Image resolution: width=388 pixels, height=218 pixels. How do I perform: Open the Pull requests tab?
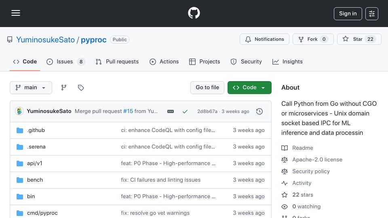[x=117, y=61]
